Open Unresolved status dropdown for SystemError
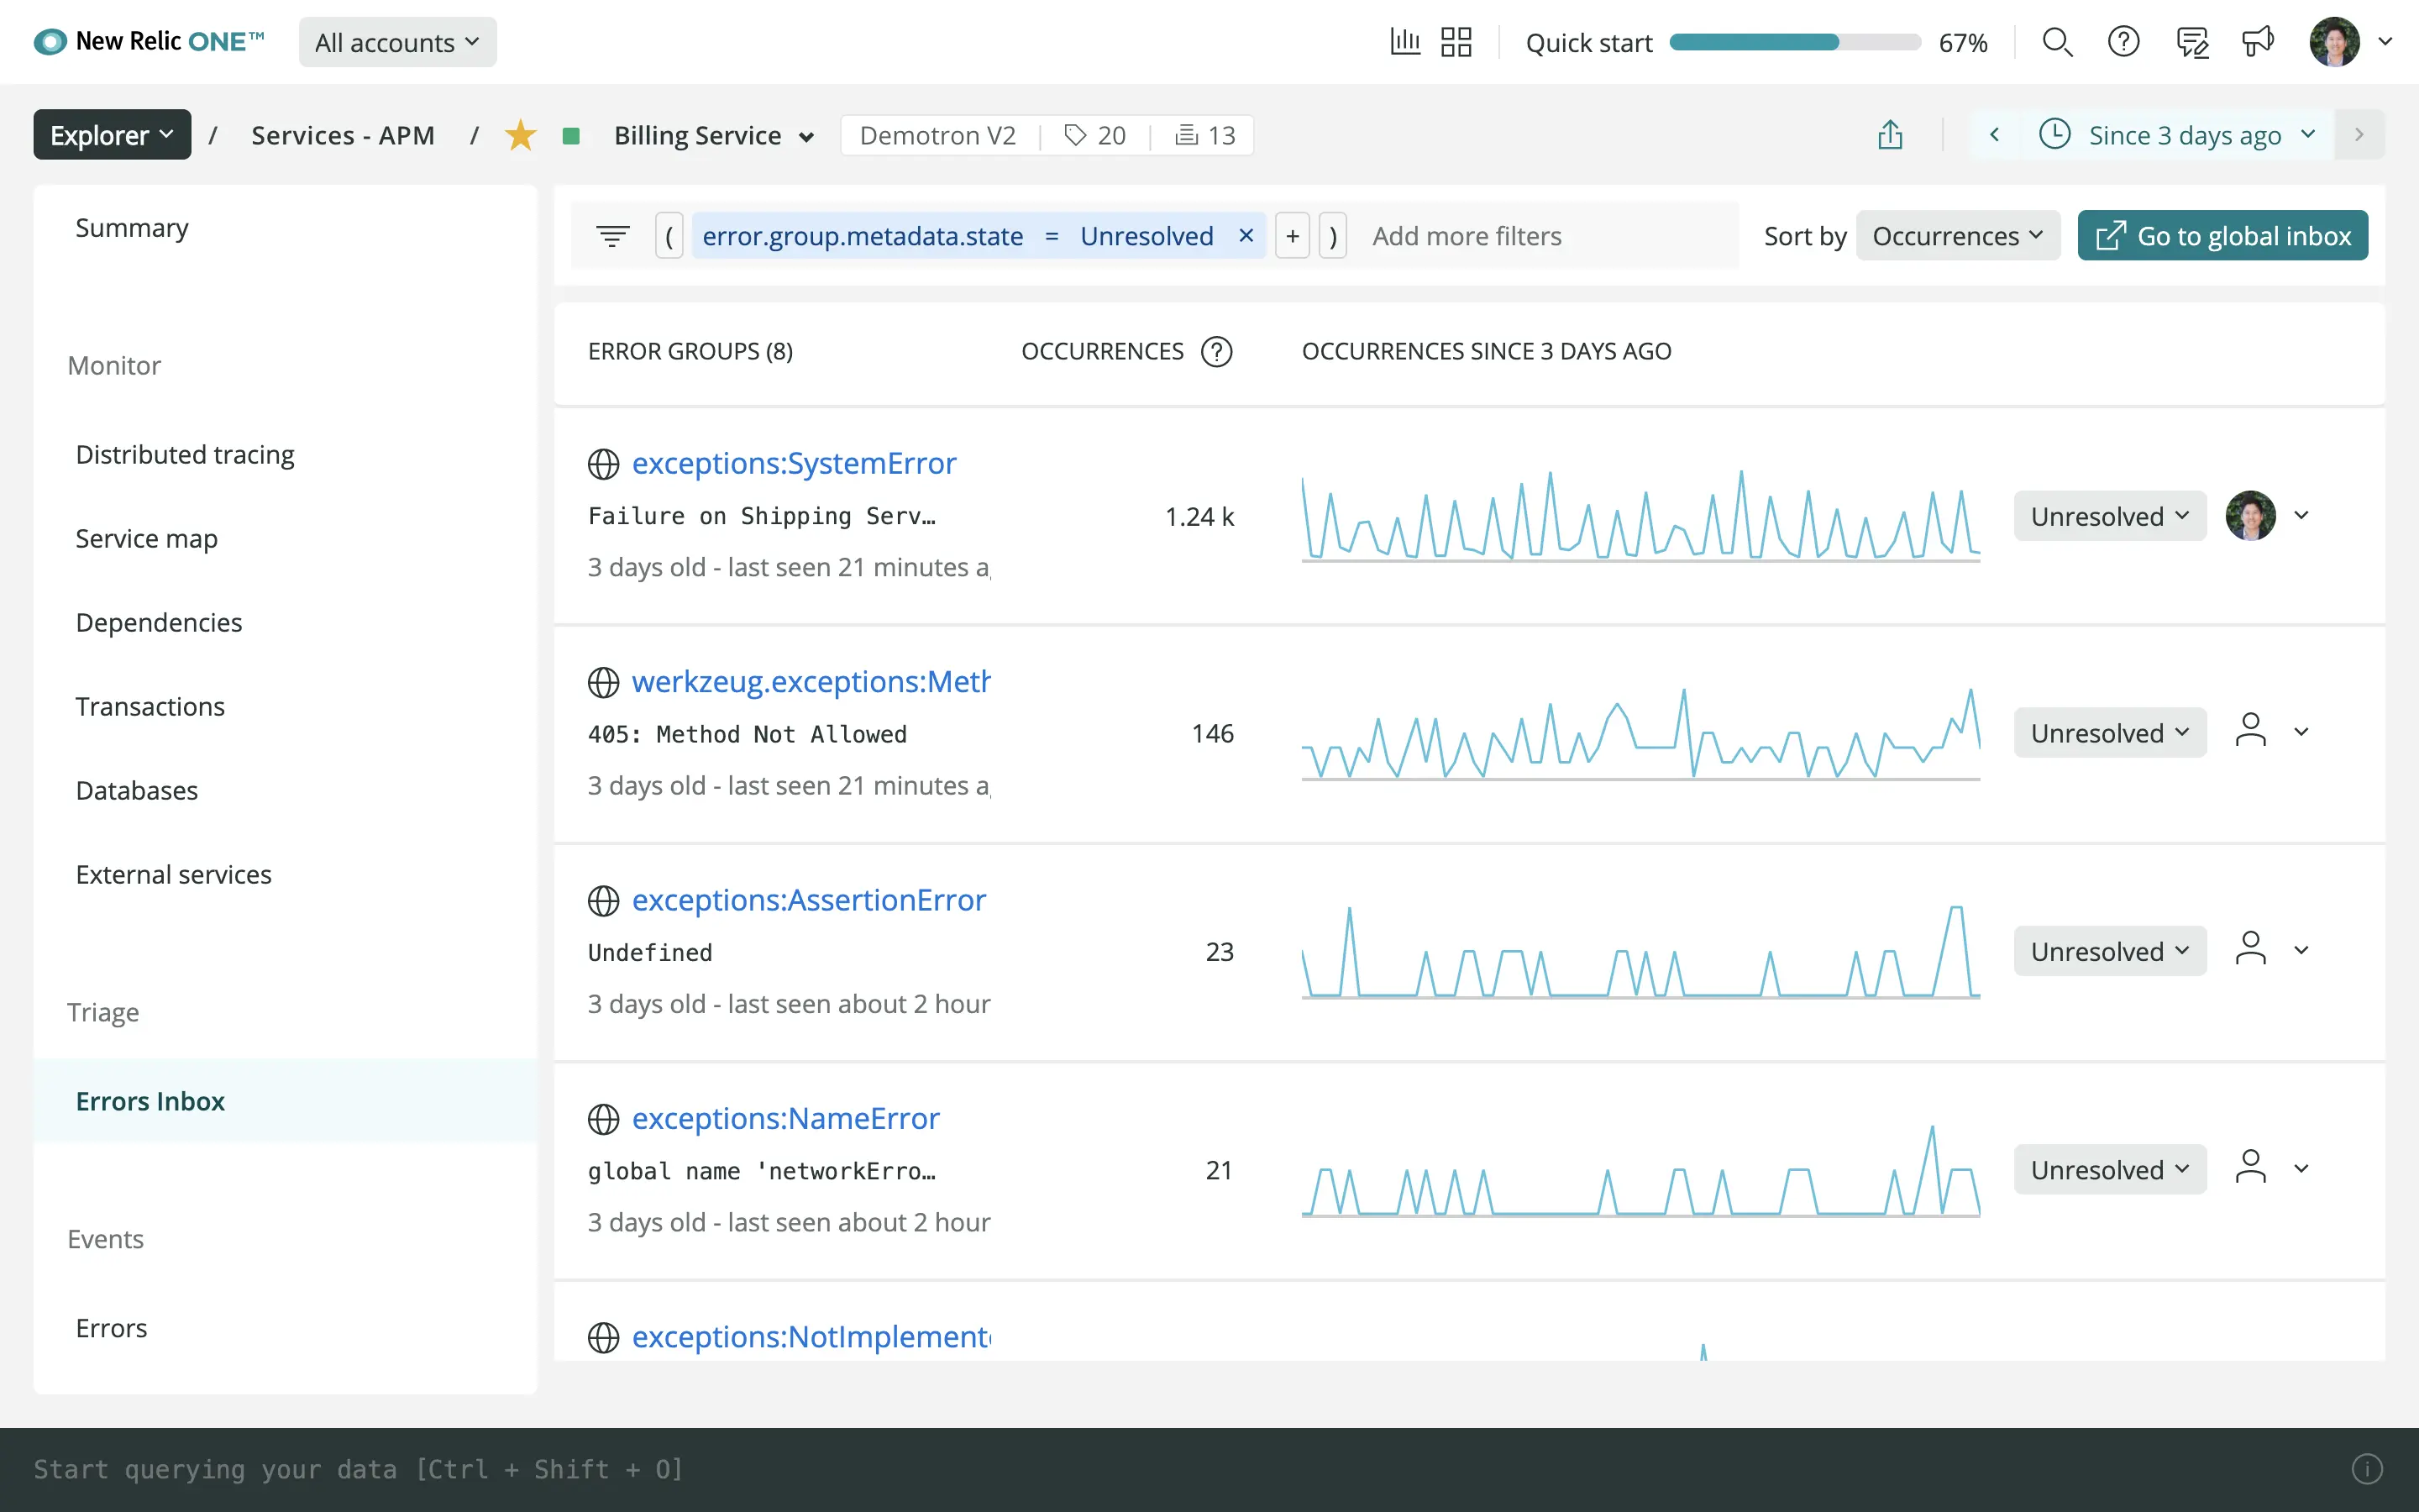This screenshot has width=2419, height=1512. [2109, 516]
